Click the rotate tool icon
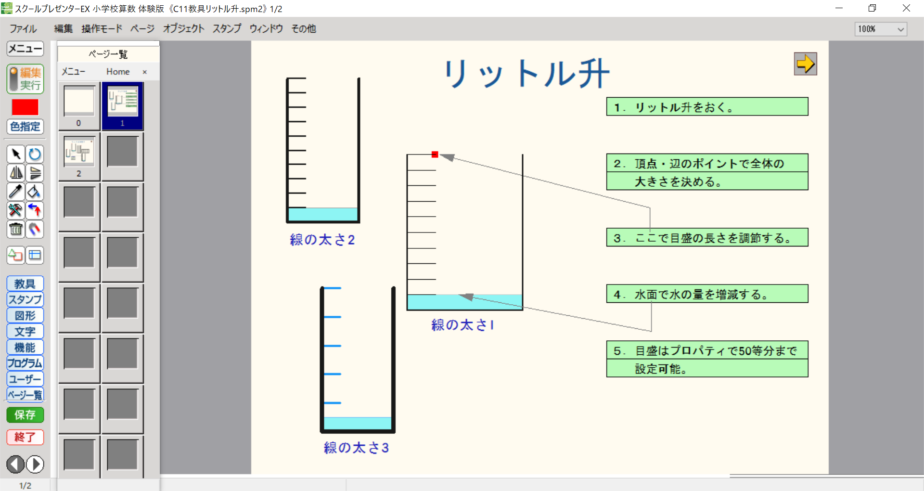This screenshot has width=924, height=491. pos(35,154)
